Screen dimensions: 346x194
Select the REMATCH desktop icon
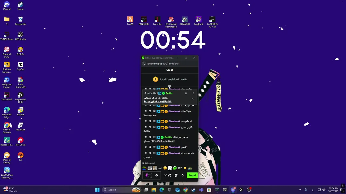185,21
